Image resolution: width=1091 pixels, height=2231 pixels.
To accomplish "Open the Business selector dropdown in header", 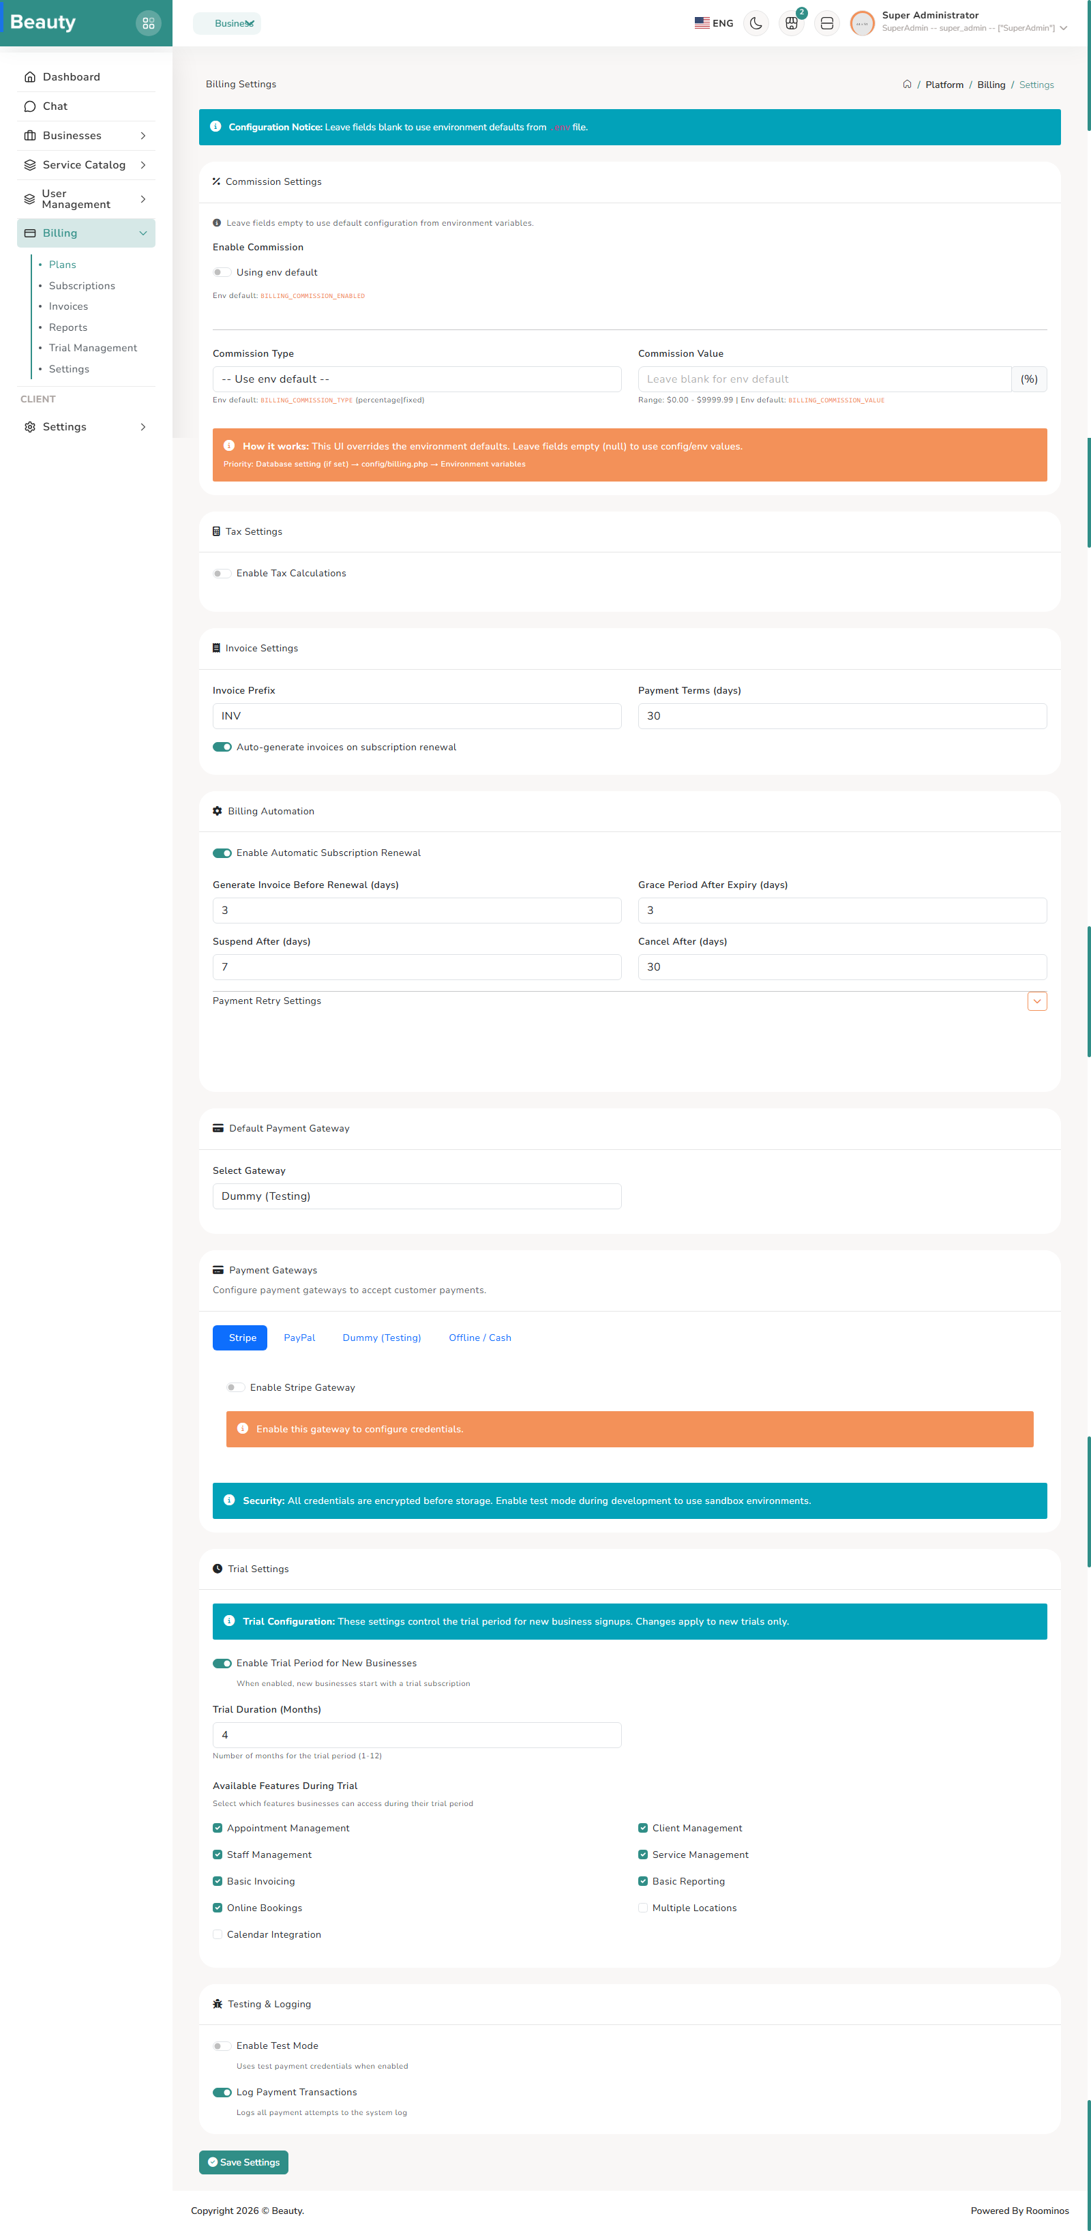I will 227,23.
